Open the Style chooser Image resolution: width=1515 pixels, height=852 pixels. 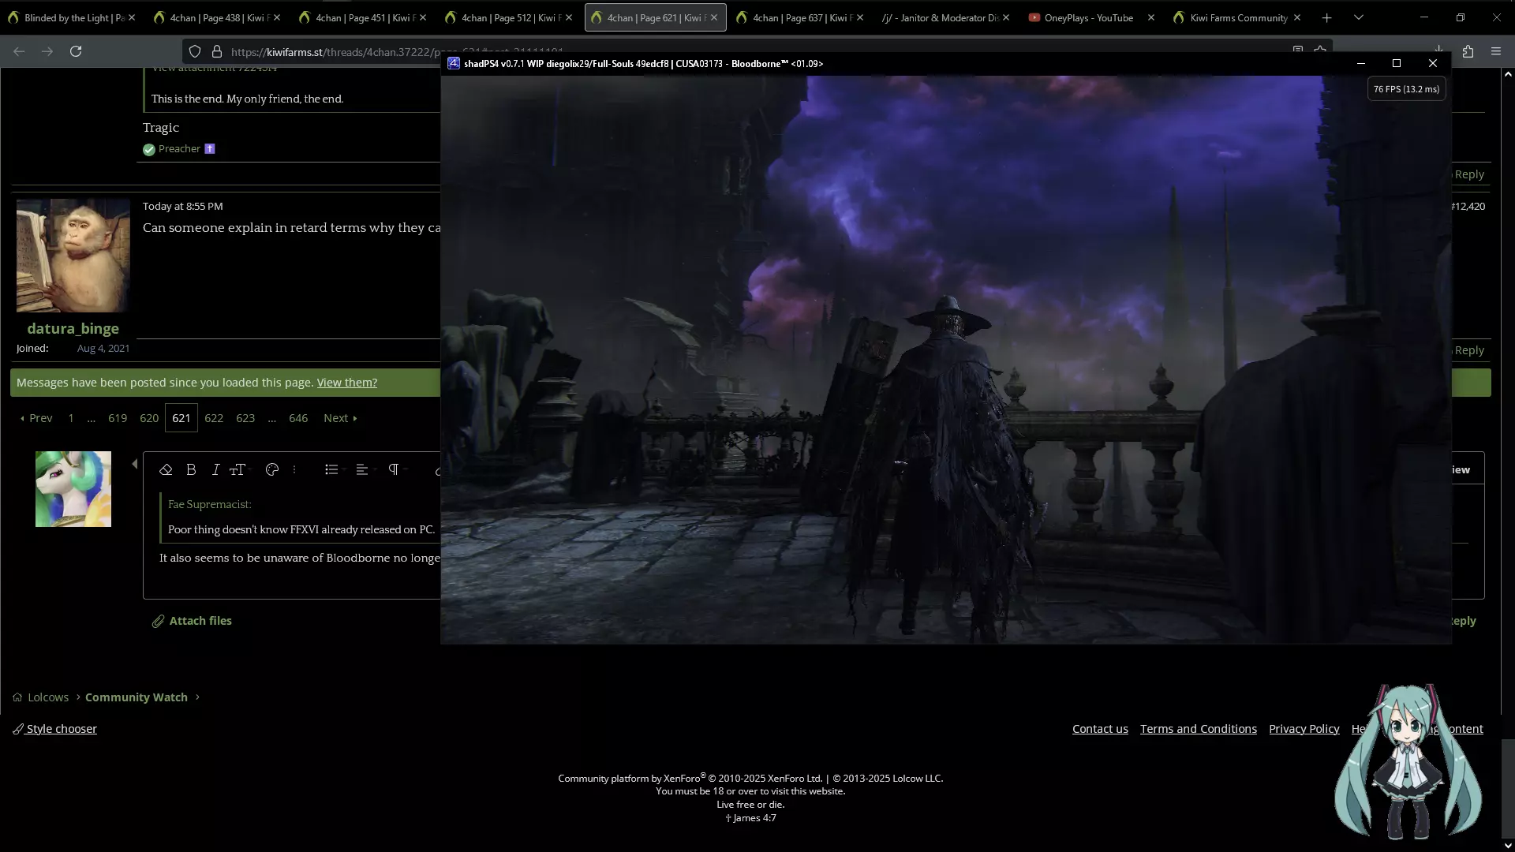click(x=55, y=729)
